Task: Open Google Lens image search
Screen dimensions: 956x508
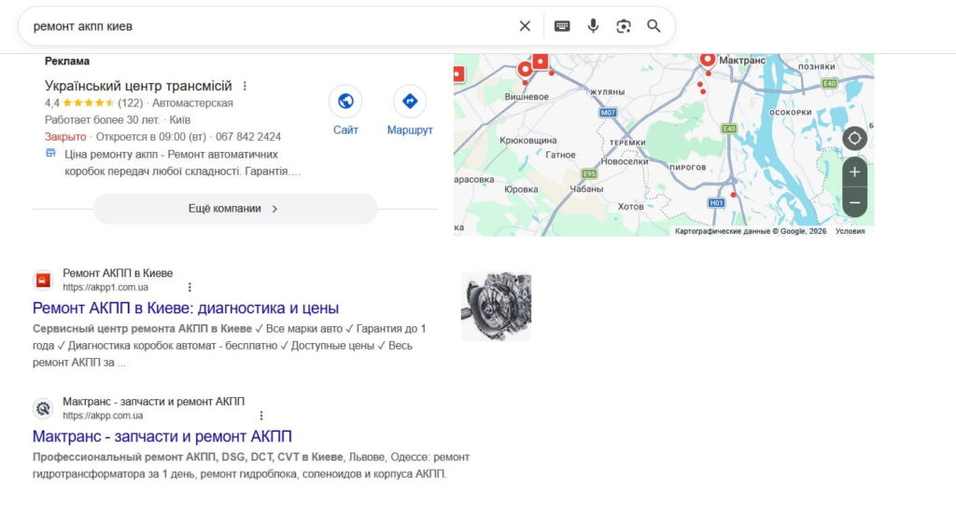Action: click(x=623, y=26)
